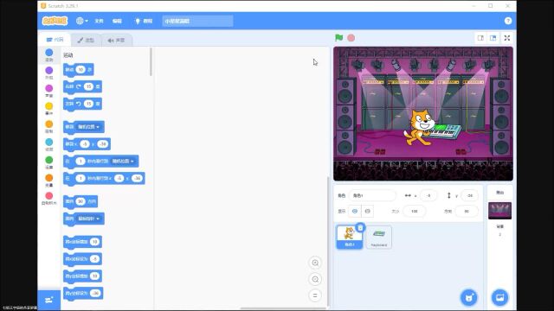Switch to the Sounds tab

(x=116, y=41)
